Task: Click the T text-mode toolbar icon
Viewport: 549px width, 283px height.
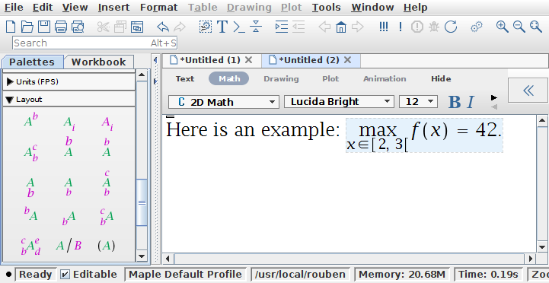Action: click(222, 27)
